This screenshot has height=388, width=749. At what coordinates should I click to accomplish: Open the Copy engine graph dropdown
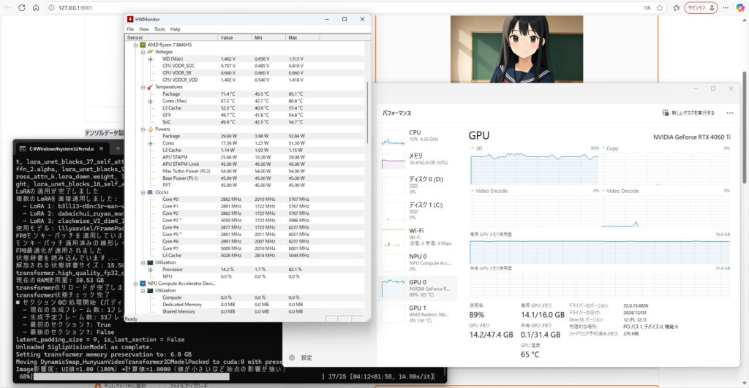(610, 148)
